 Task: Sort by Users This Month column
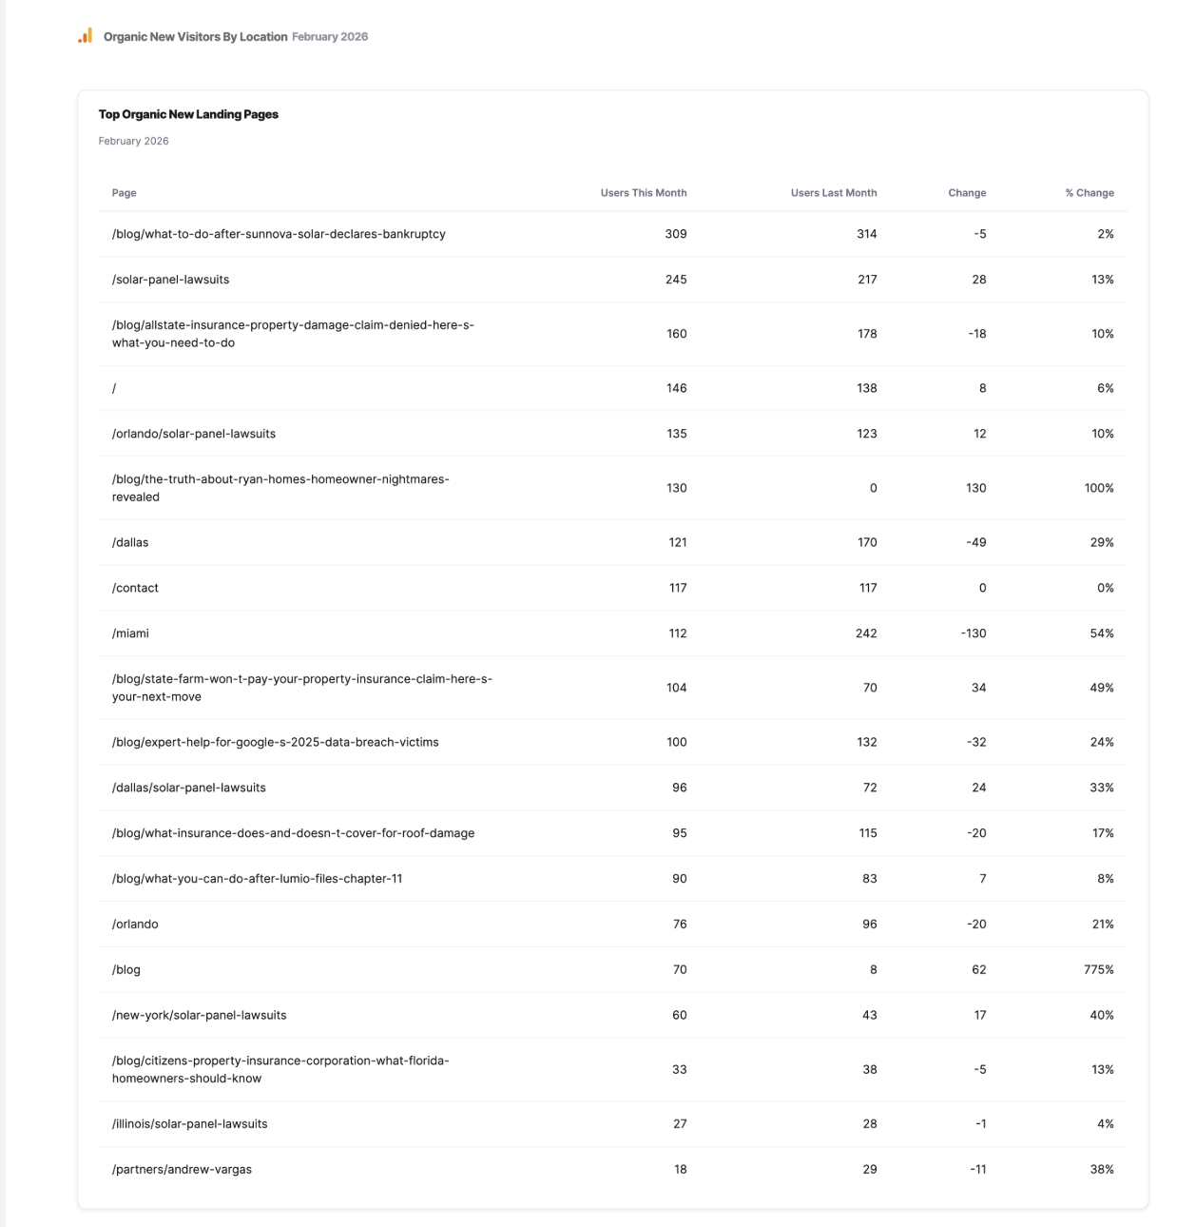(643, 193)
